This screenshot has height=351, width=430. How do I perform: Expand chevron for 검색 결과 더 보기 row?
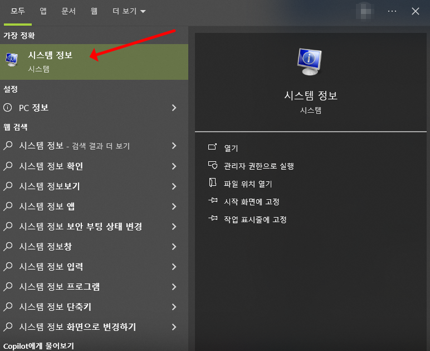click(x=174, y=146)
